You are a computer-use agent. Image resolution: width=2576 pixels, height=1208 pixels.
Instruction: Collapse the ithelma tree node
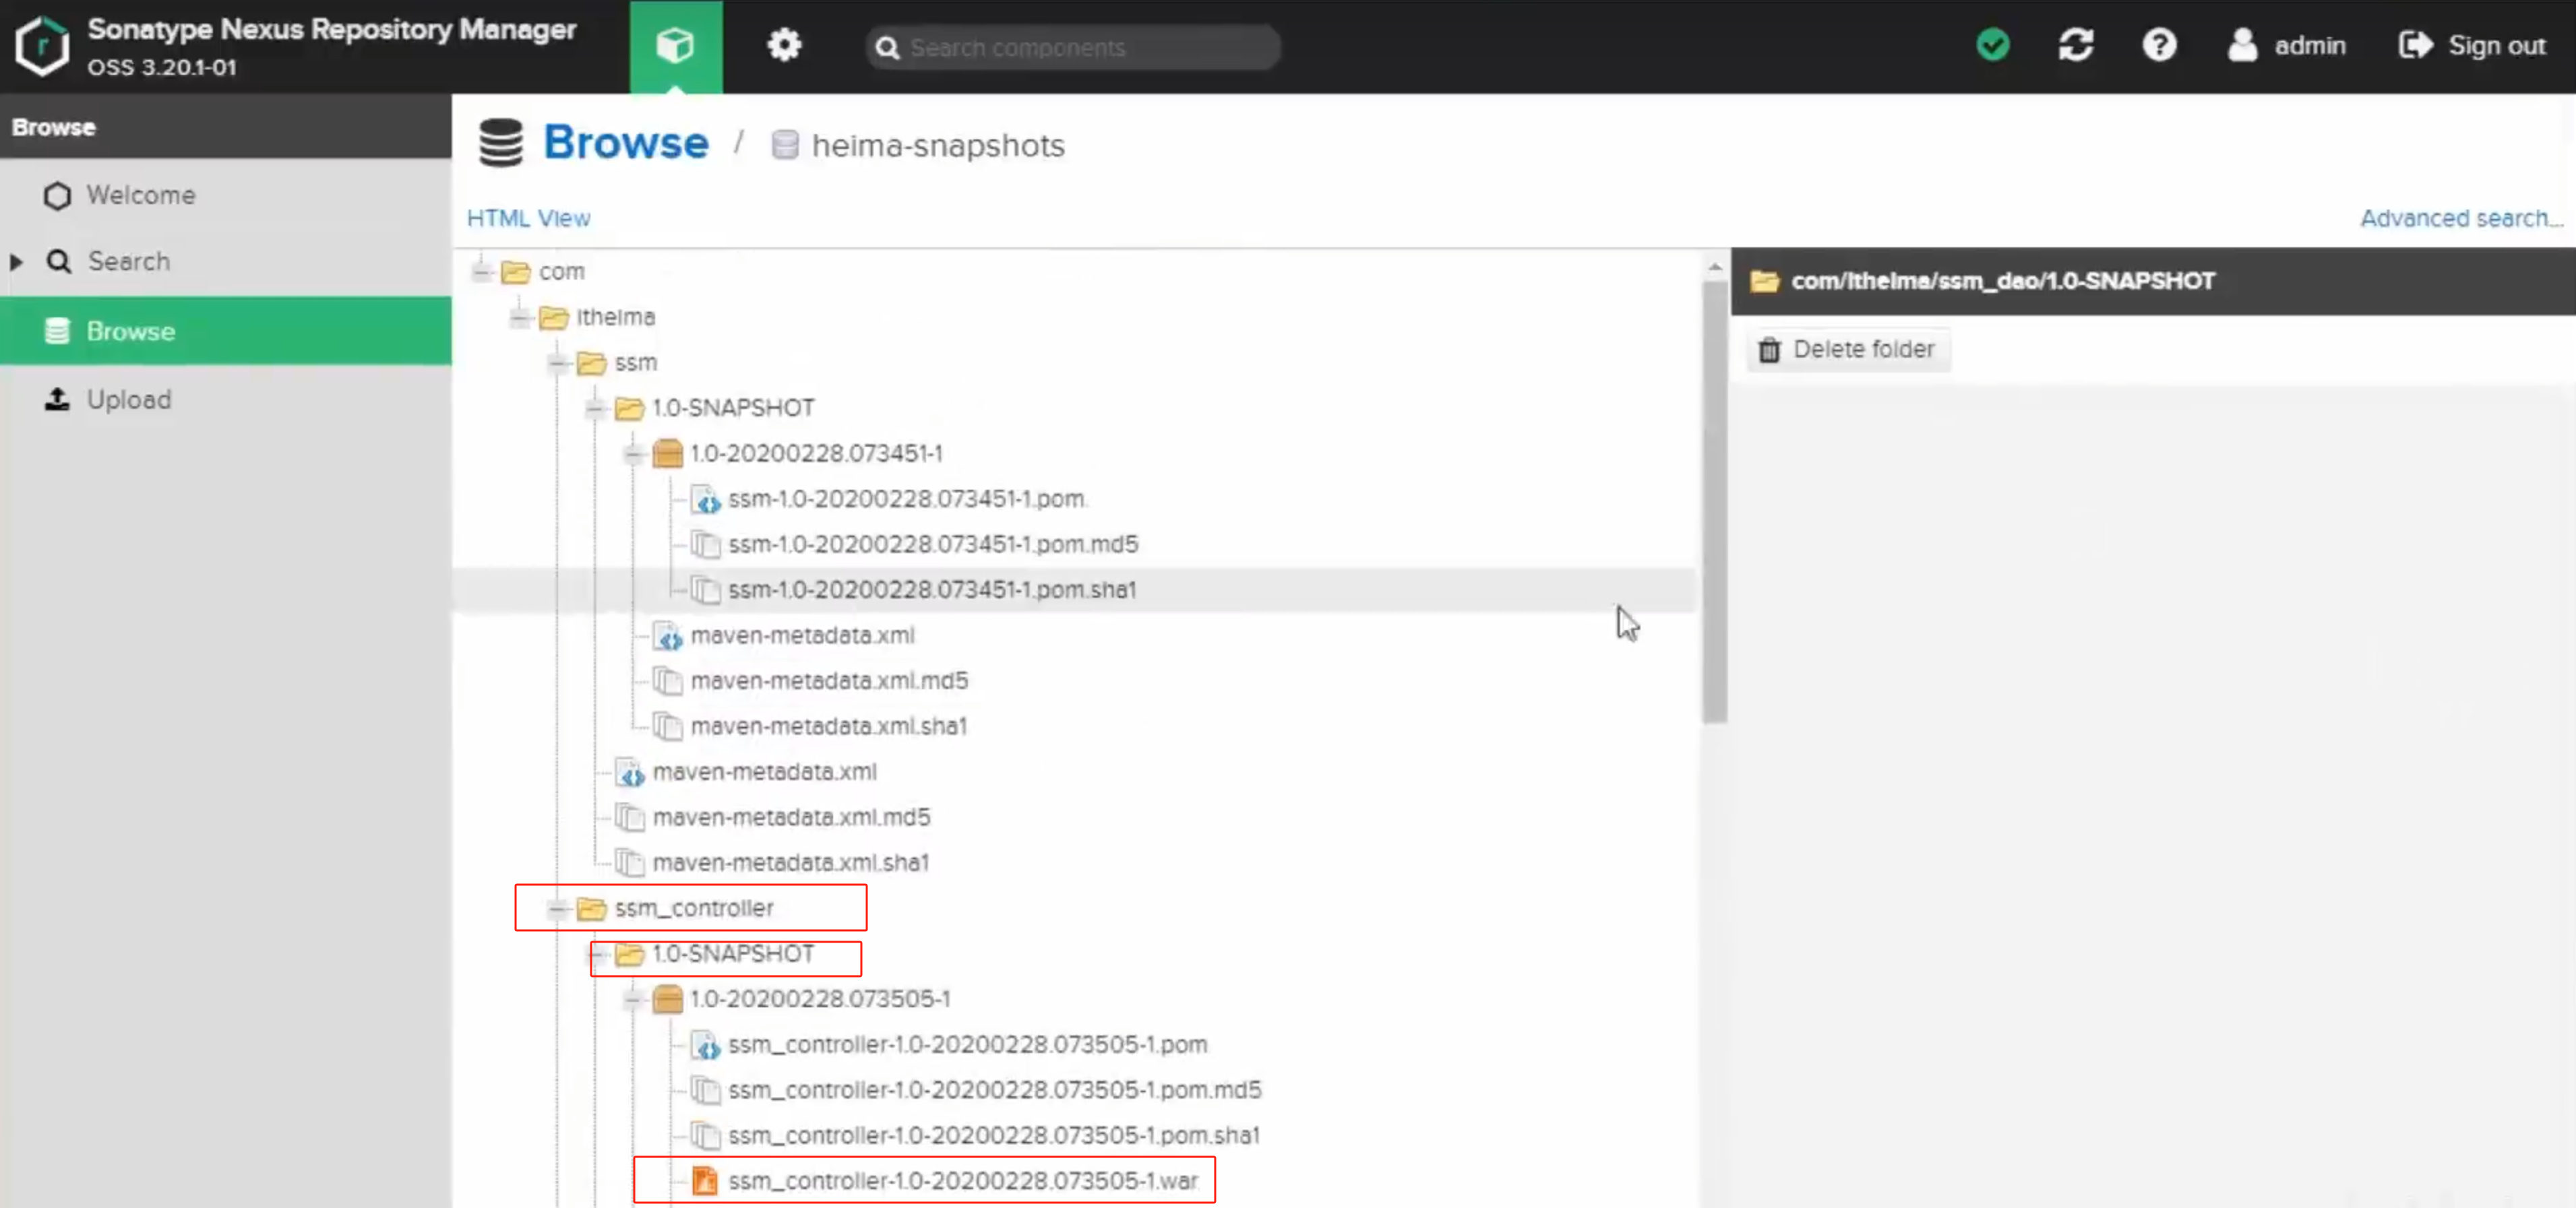coord(520,317)
